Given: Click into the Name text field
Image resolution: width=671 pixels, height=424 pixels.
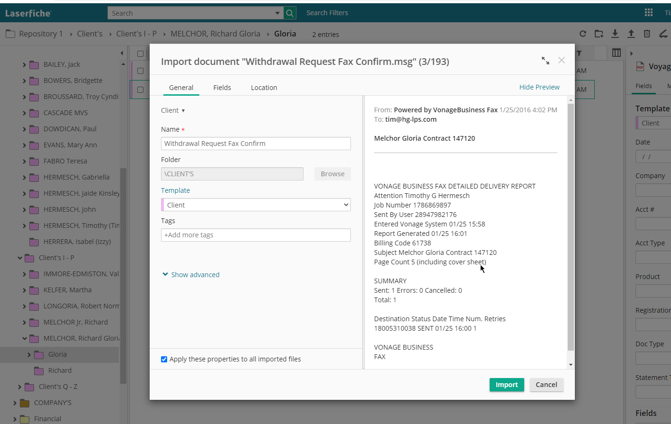Looking at the screenshot, I should click(x=256, y=144).
